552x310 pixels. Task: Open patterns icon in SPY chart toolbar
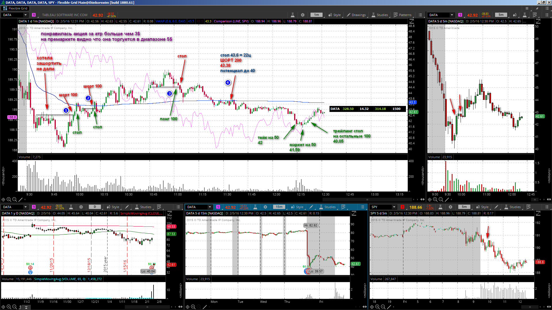[528, 207]
